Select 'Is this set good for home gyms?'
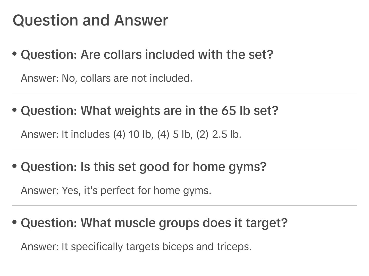This screenshot has width=369, height=276. click(144, 167)
